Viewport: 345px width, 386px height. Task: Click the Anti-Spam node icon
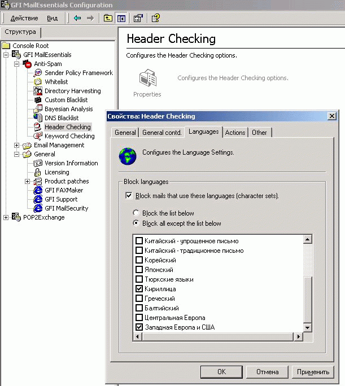point(27,64)
